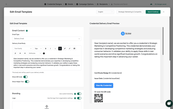This screenshot has height=109, width=173.
Task: Go to the Credential Designs step
Action: pos(53,4)
